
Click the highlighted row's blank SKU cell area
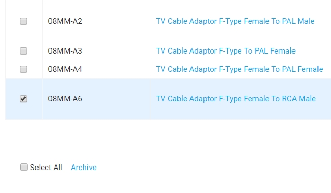[x=116, y=99]
